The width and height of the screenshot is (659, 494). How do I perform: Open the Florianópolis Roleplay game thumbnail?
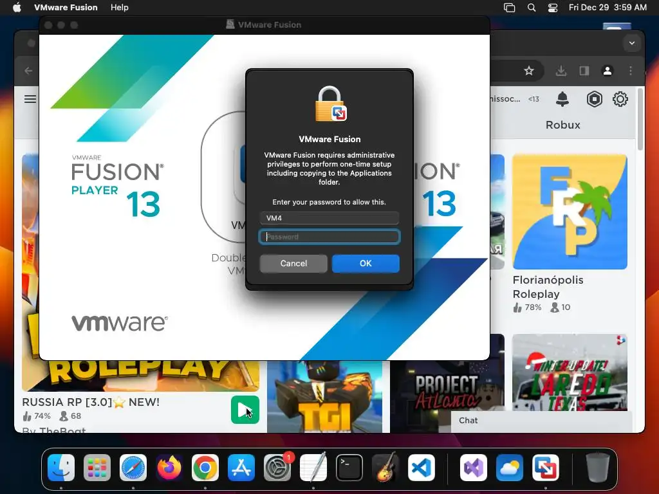pyautogui.click(x=570, y=212)
